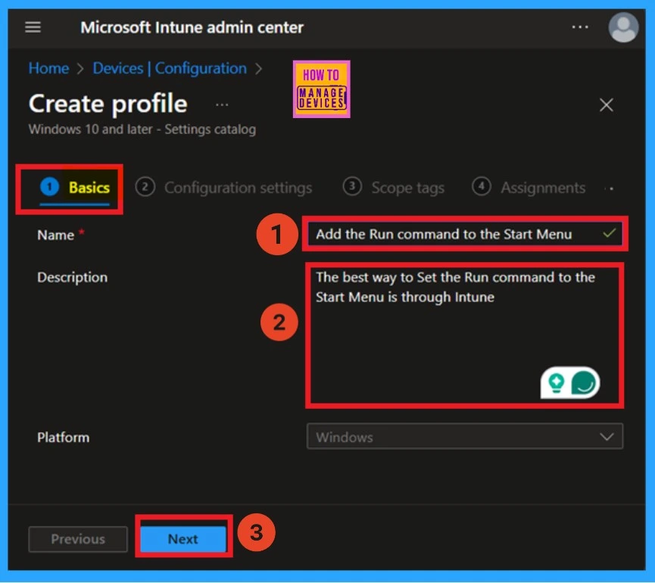
Task: Click the How To Manage Devices logo
Action: pyautogui.click(x=321, y=89)
